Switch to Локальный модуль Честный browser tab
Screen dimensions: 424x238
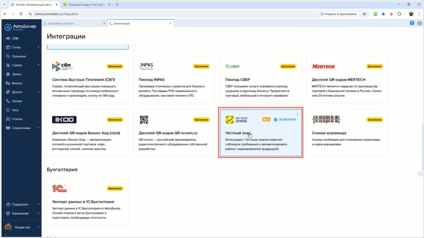[86, 5]
